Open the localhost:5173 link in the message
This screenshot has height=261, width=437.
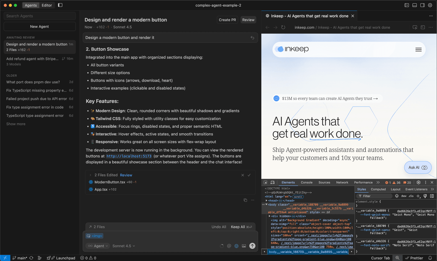tap(129, 156)
